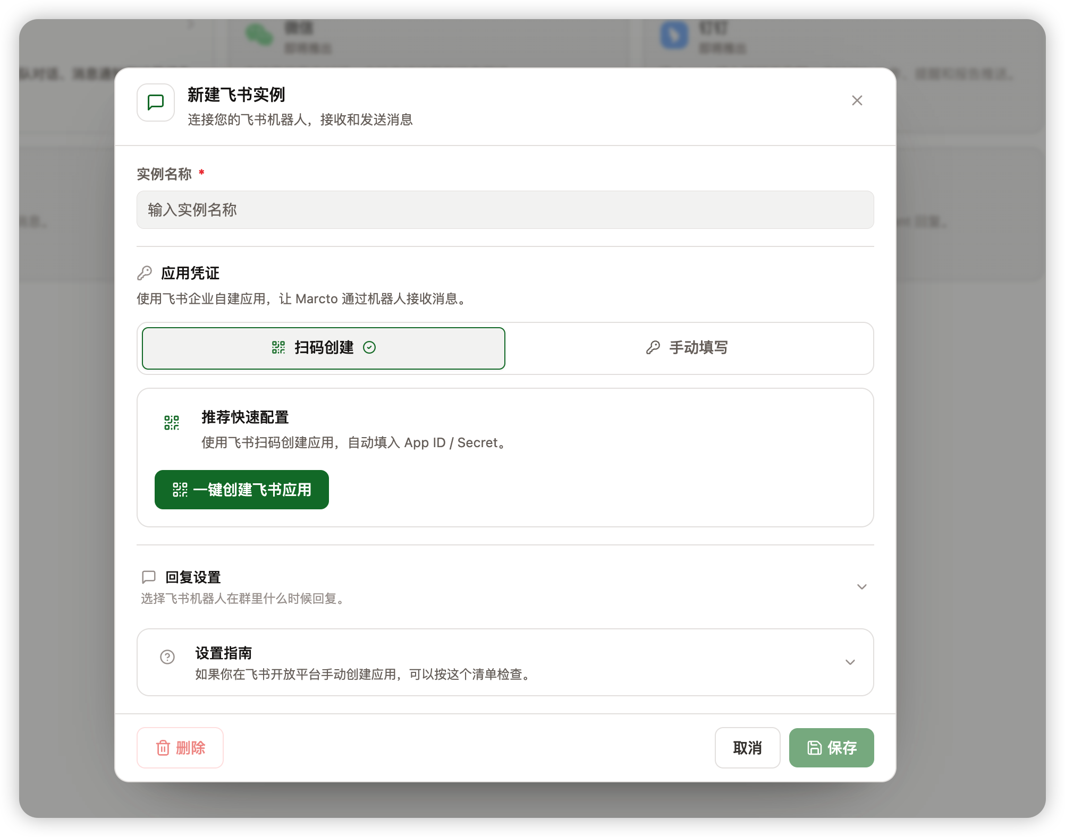Close the 新建飞书实例 dialog
This screenshot has width=1065, height=837.
[x=857, y=100]
